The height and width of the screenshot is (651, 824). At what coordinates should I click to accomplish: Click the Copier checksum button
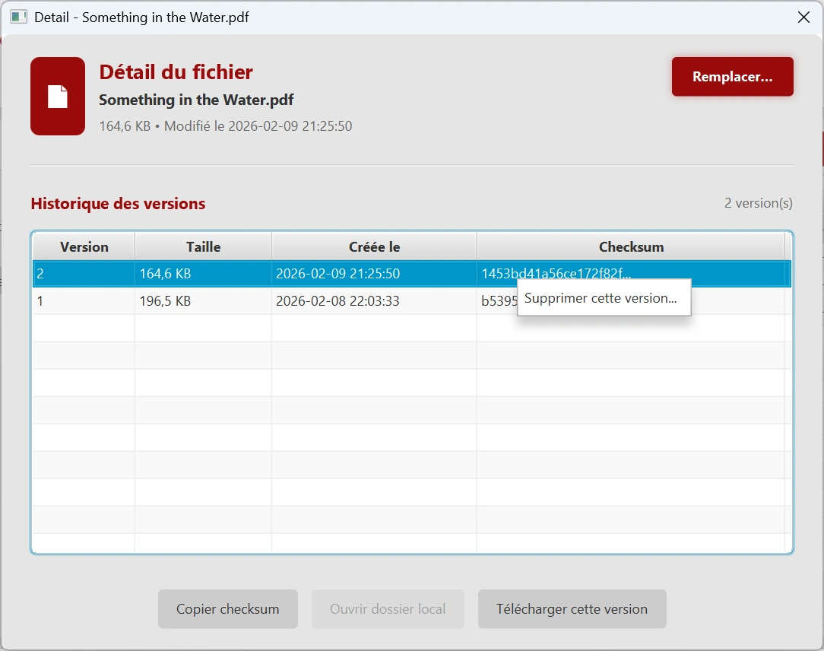pyautogui.click(x=227, y=608)
